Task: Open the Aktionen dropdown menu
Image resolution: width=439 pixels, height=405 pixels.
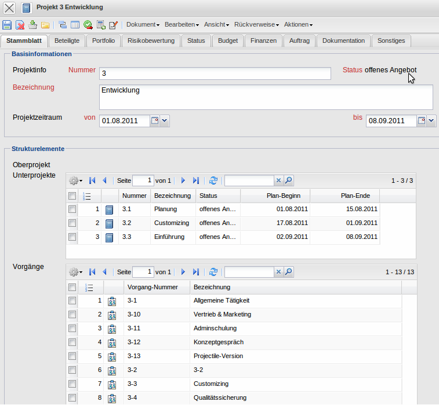Action: pos(298,25)
